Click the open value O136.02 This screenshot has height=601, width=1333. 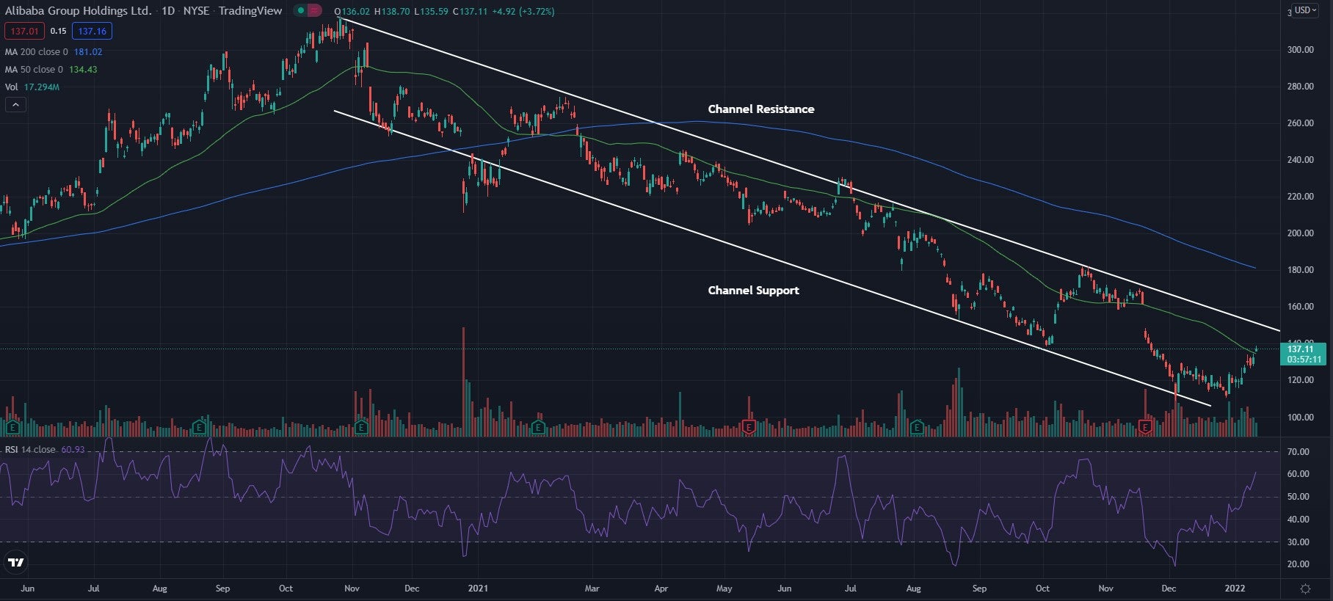352,12
